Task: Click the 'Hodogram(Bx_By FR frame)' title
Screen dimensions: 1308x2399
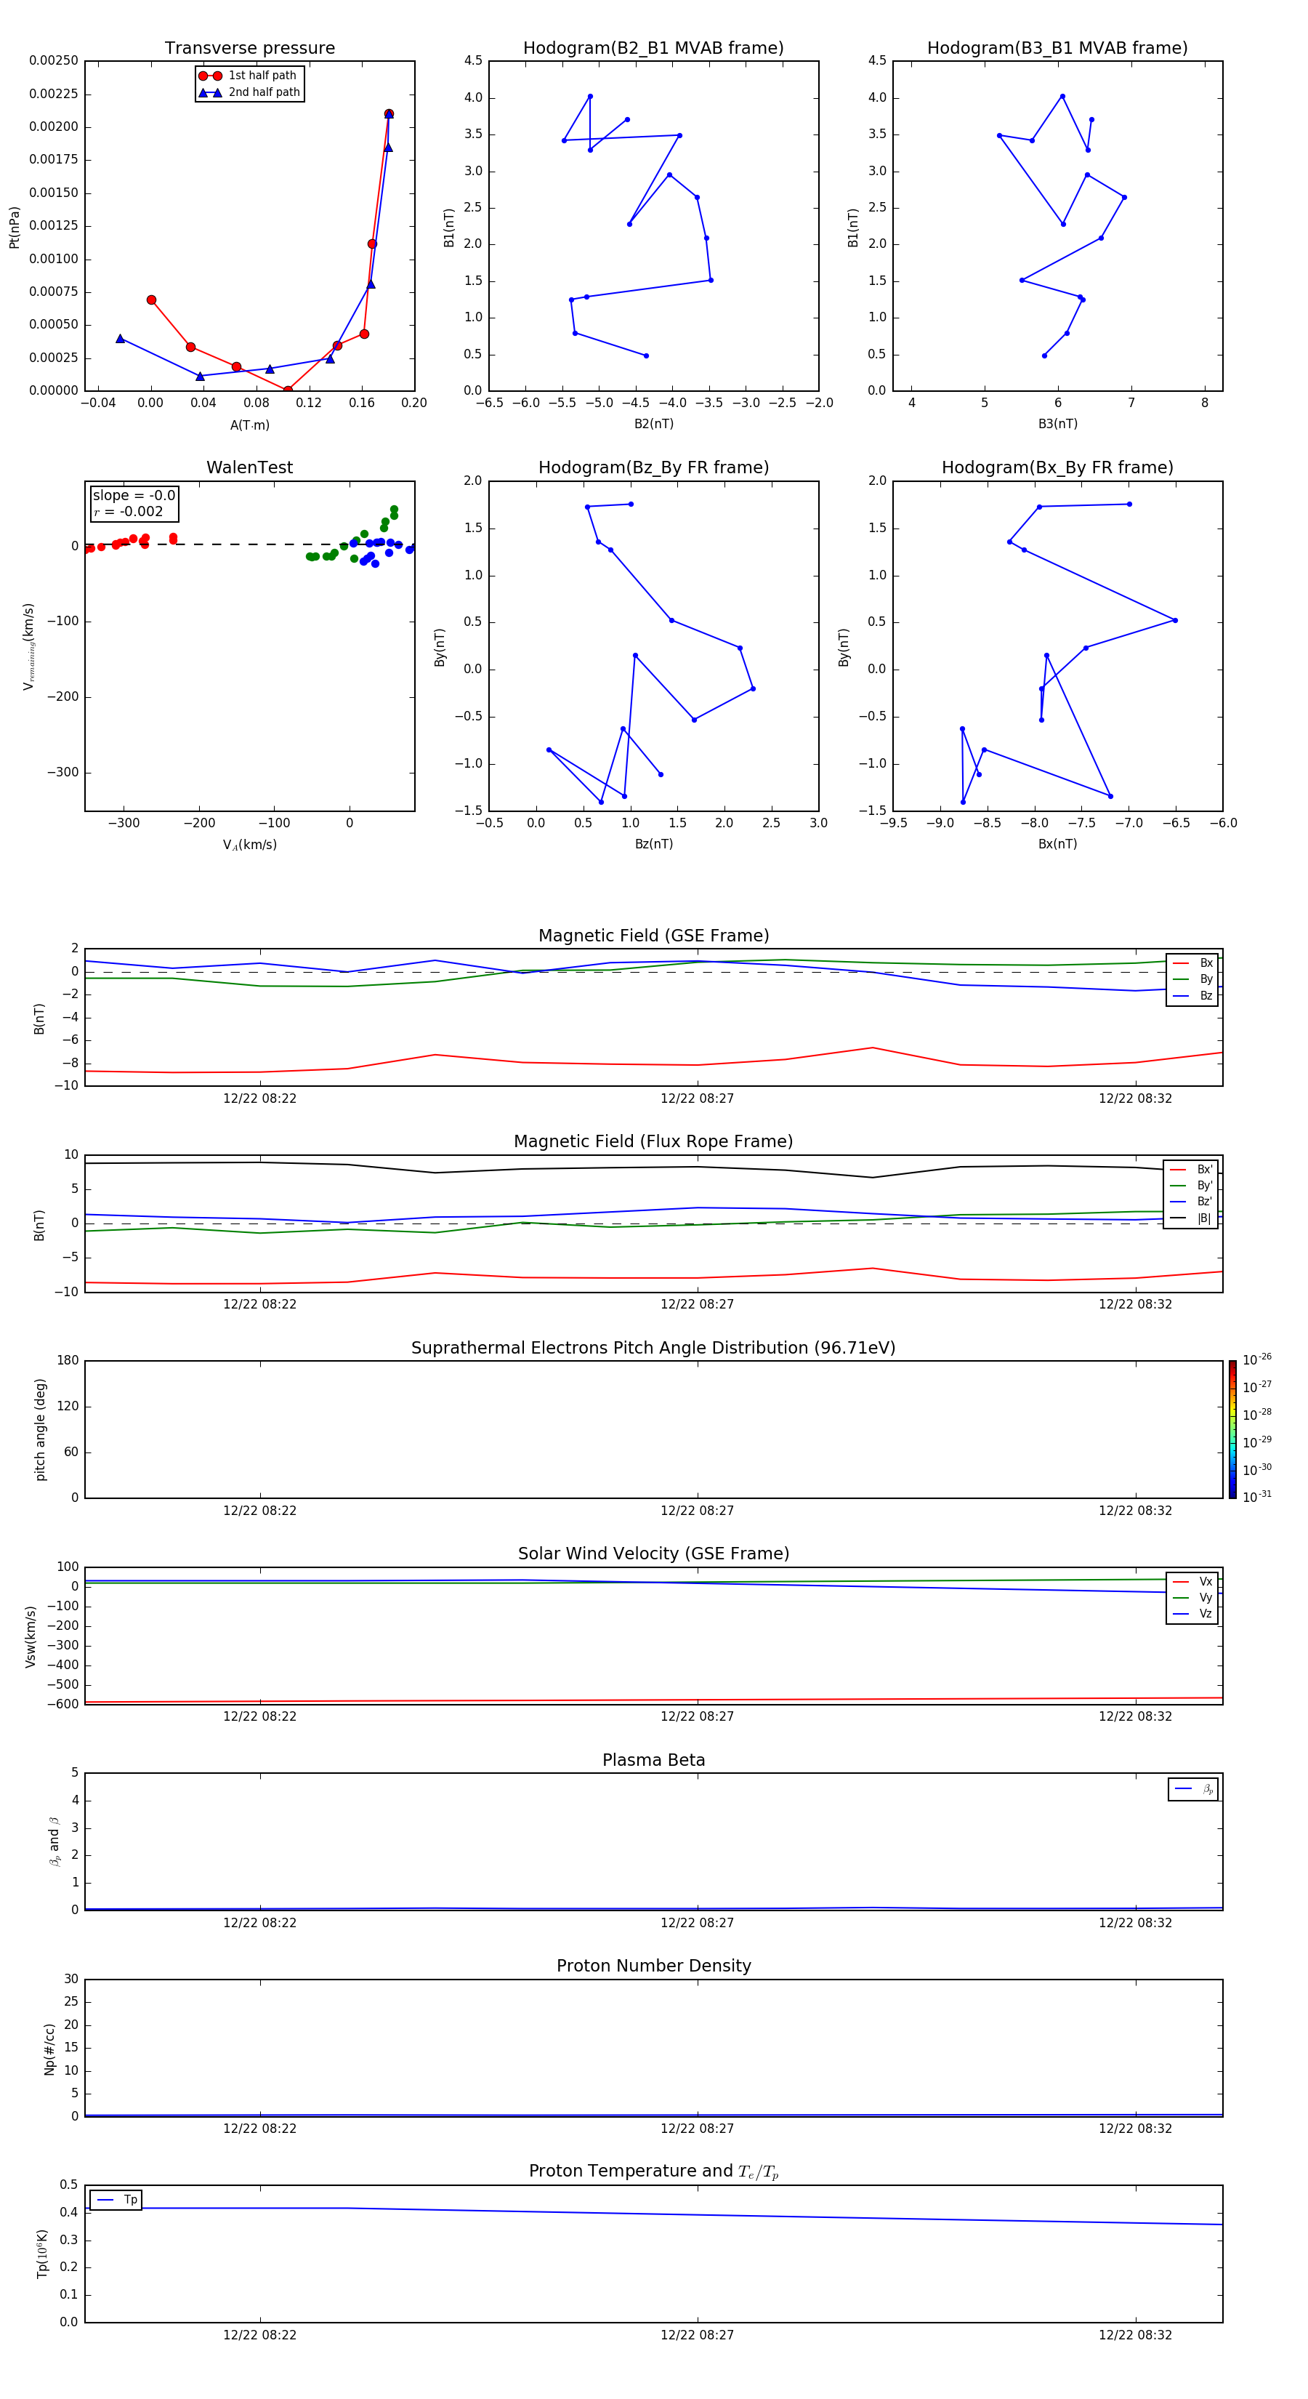Action: point(1057,467)
